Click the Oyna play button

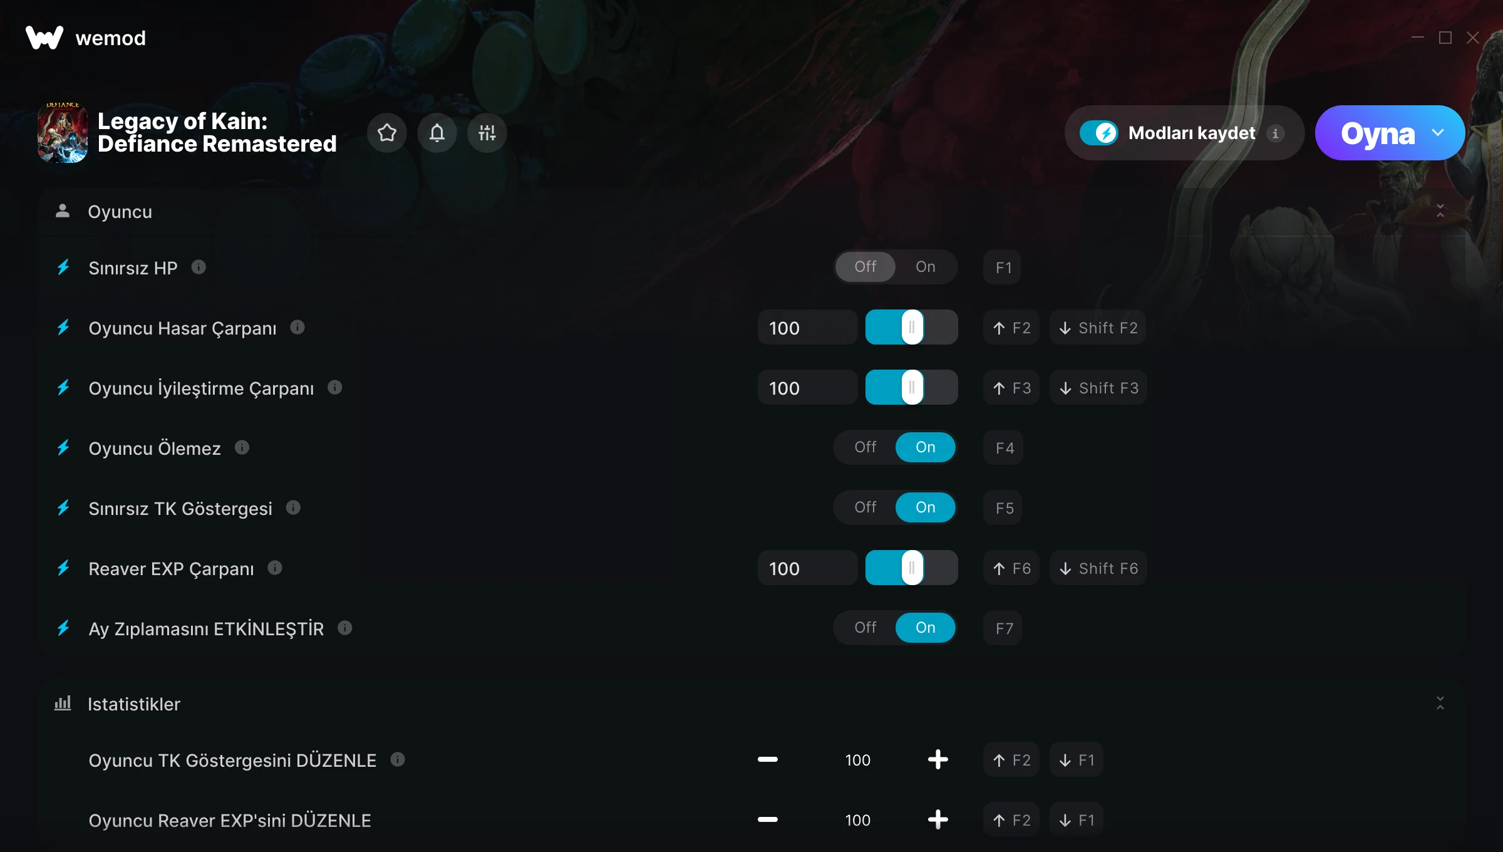[1378, 133]
